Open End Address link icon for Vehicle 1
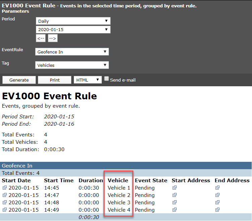Screen dimensions: 252x221 pyautogui.click(x=217, y=188)
